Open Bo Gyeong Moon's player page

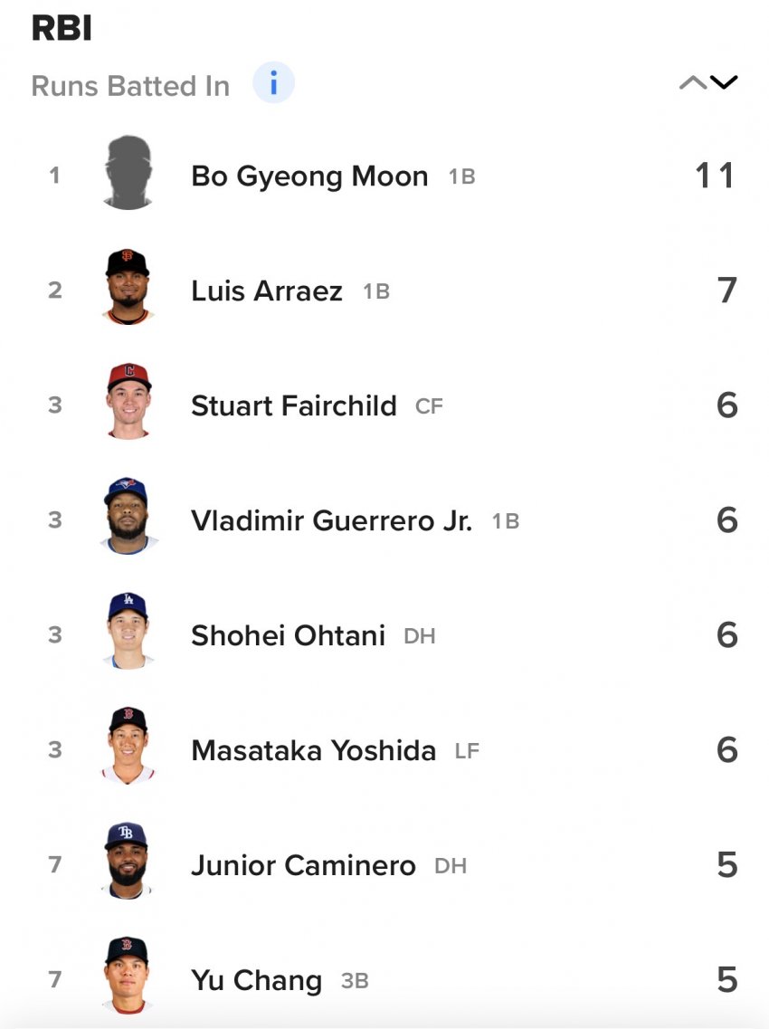click(x=309, y=176)
